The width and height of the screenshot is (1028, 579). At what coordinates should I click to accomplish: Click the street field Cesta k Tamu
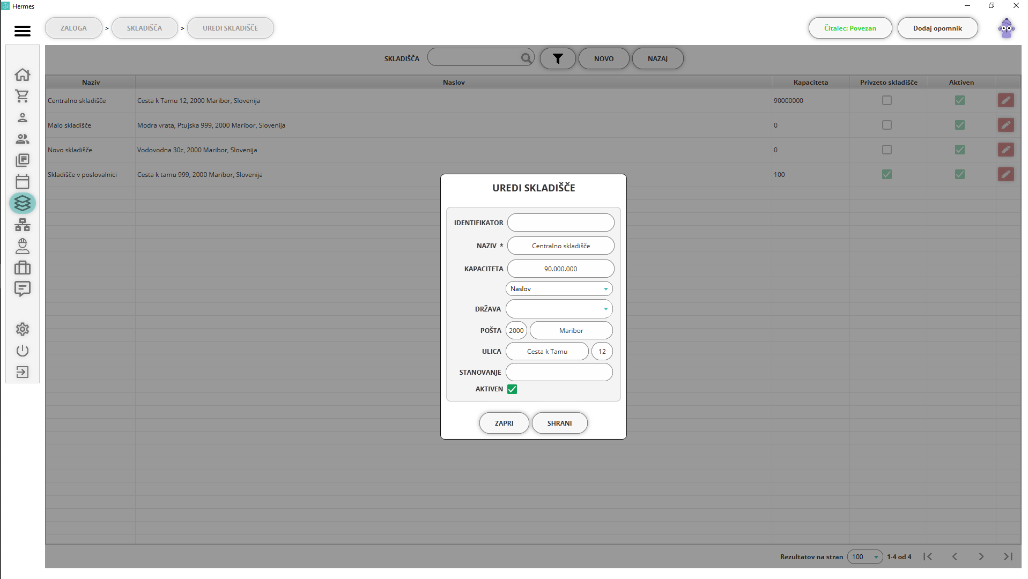point(547,351)
